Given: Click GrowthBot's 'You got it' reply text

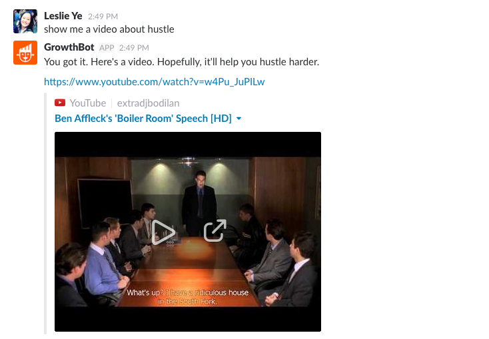Looking at the screenshot, I should tap(181, 62).
